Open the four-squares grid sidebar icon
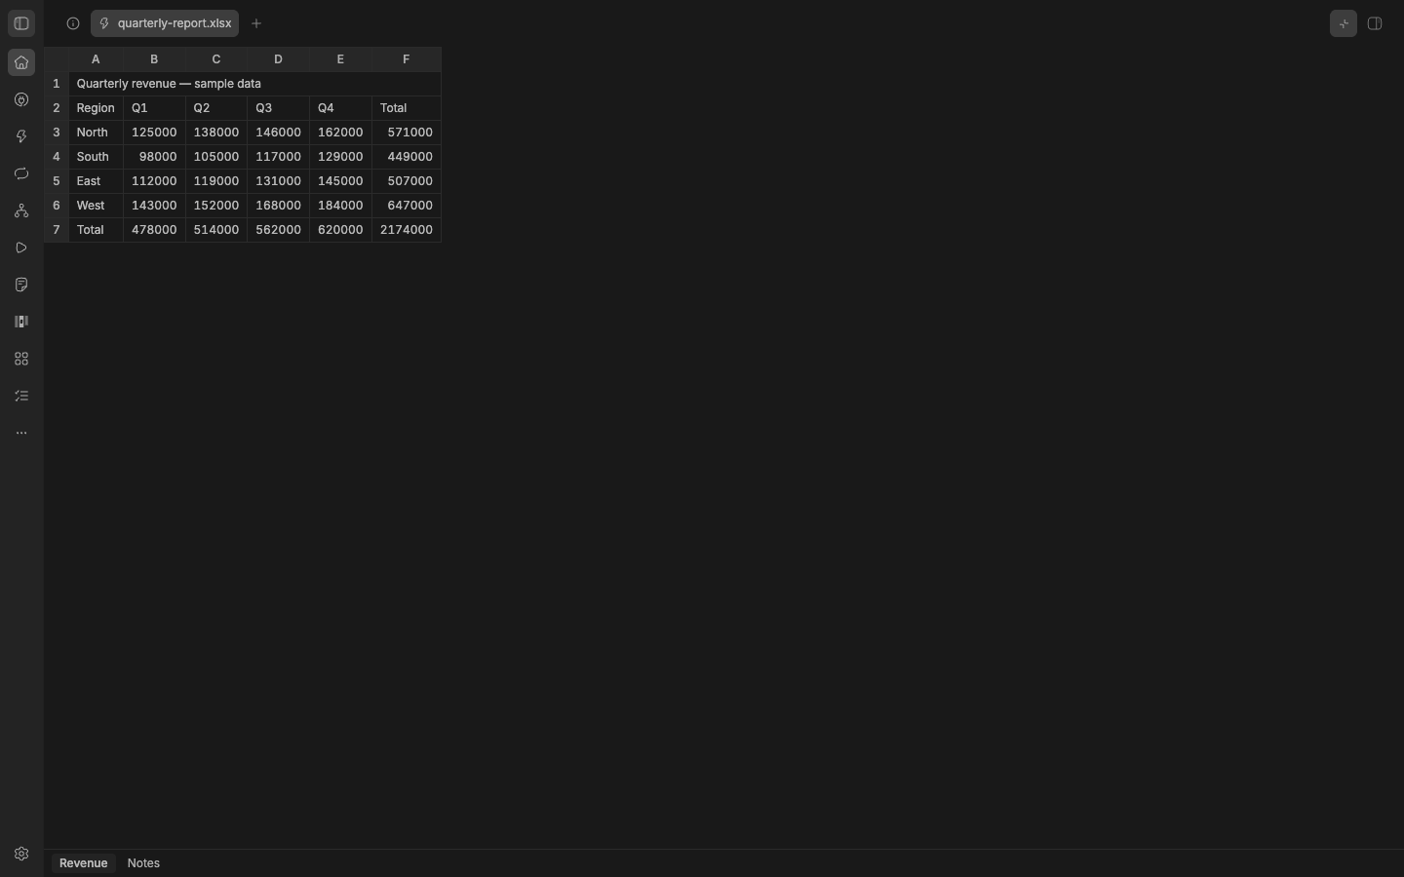This screenshot has height=877, width=1404. click(x=21, y=360)
